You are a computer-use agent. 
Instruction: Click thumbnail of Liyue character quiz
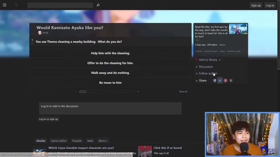coord(40,151)
